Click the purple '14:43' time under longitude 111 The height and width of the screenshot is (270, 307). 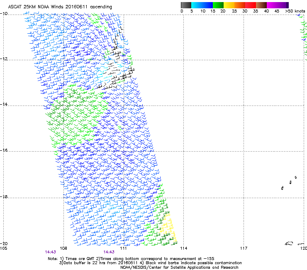click(x=109, y=252)
